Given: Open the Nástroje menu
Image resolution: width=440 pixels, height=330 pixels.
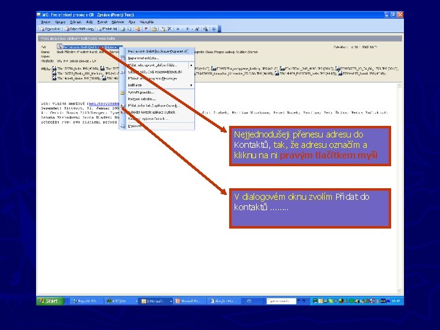Looking at the screenshot, I should pos(117,22).
